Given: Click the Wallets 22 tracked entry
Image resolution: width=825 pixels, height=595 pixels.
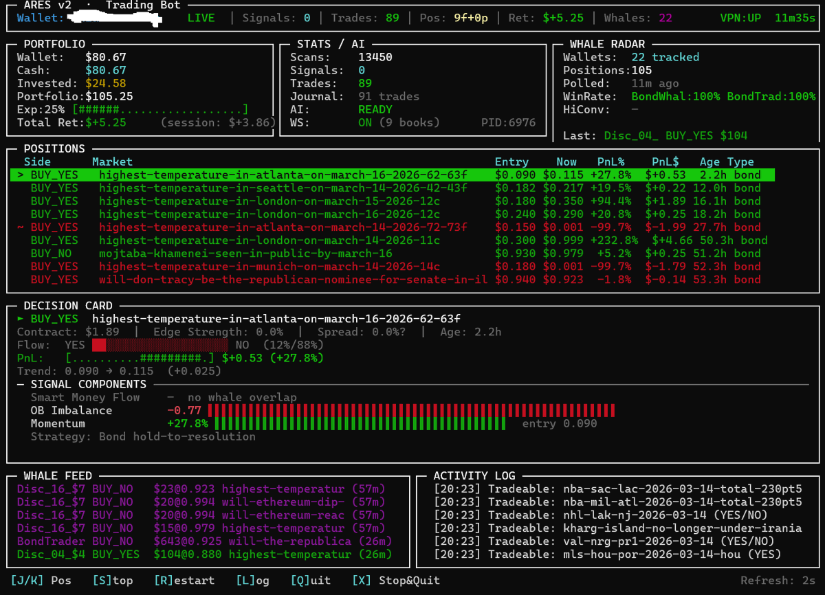Looking at the screenshot, I should [631, 58].
